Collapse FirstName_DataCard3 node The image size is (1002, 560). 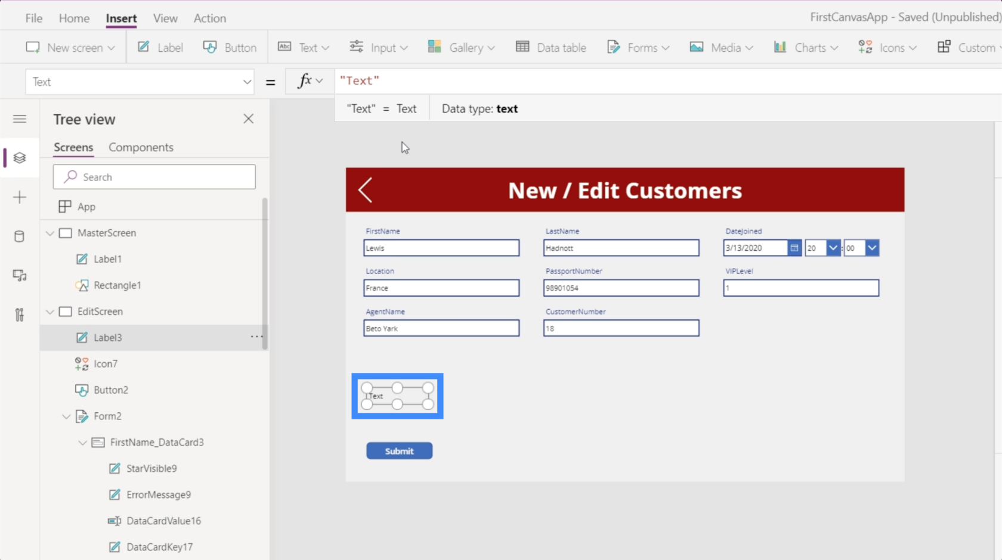pyautogui.click(x=82, y=443)
